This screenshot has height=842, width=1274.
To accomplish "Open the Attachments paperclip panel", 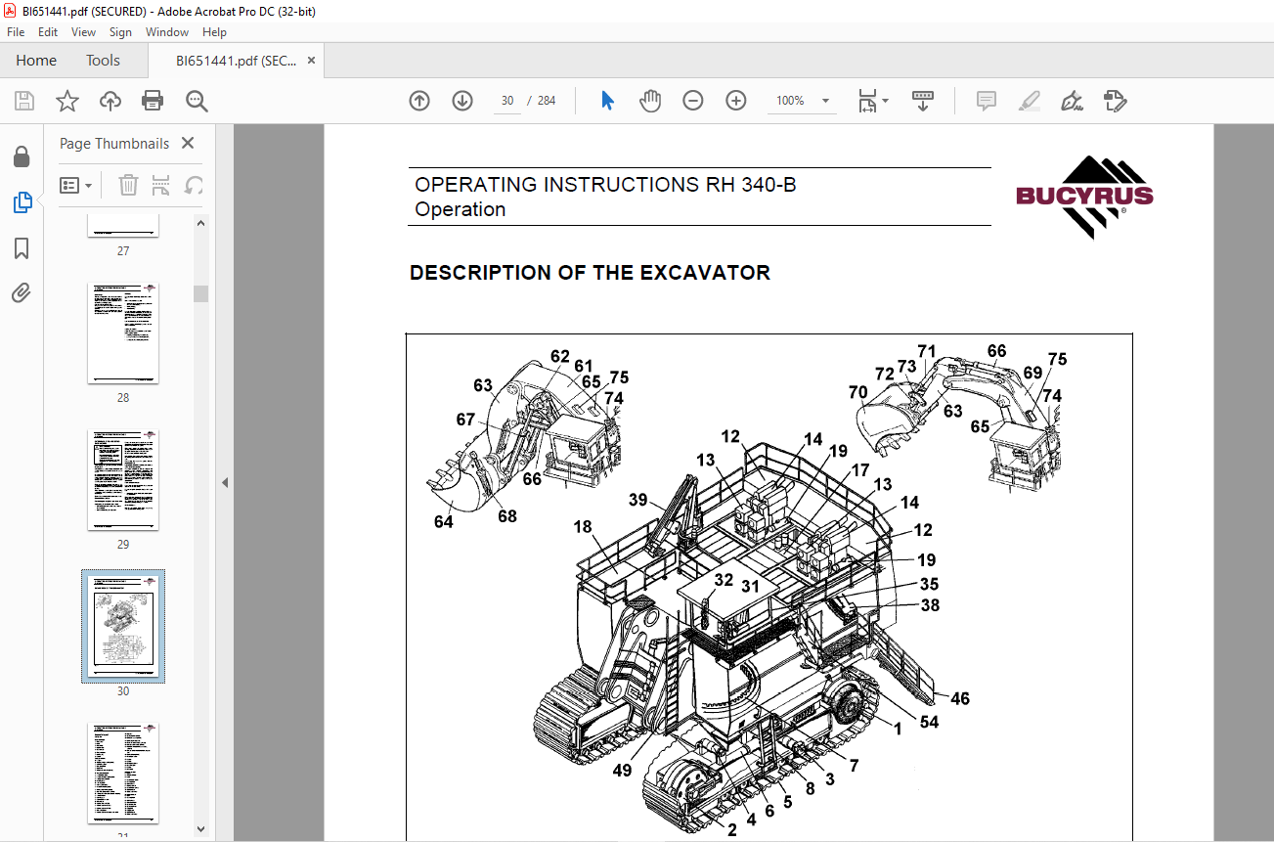I will tap(22, 293).
